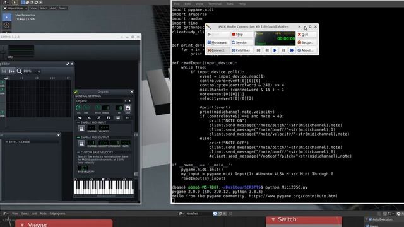Image resolution: width=404 pixels, height=227 pixels.
Task: Toggle Auto Execution checkbox in Blender
Action: tap(371, 219)
